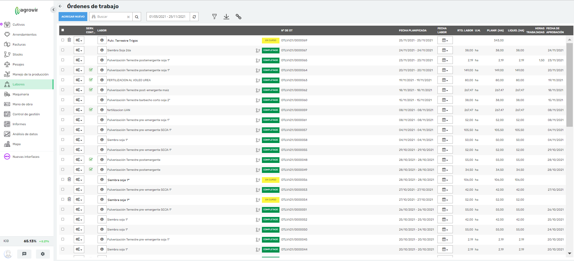Viewport: 574px width, 261px height.
Task: Clear the search field with the x icon
Action: pyautogui.click(x=128, y=17)
